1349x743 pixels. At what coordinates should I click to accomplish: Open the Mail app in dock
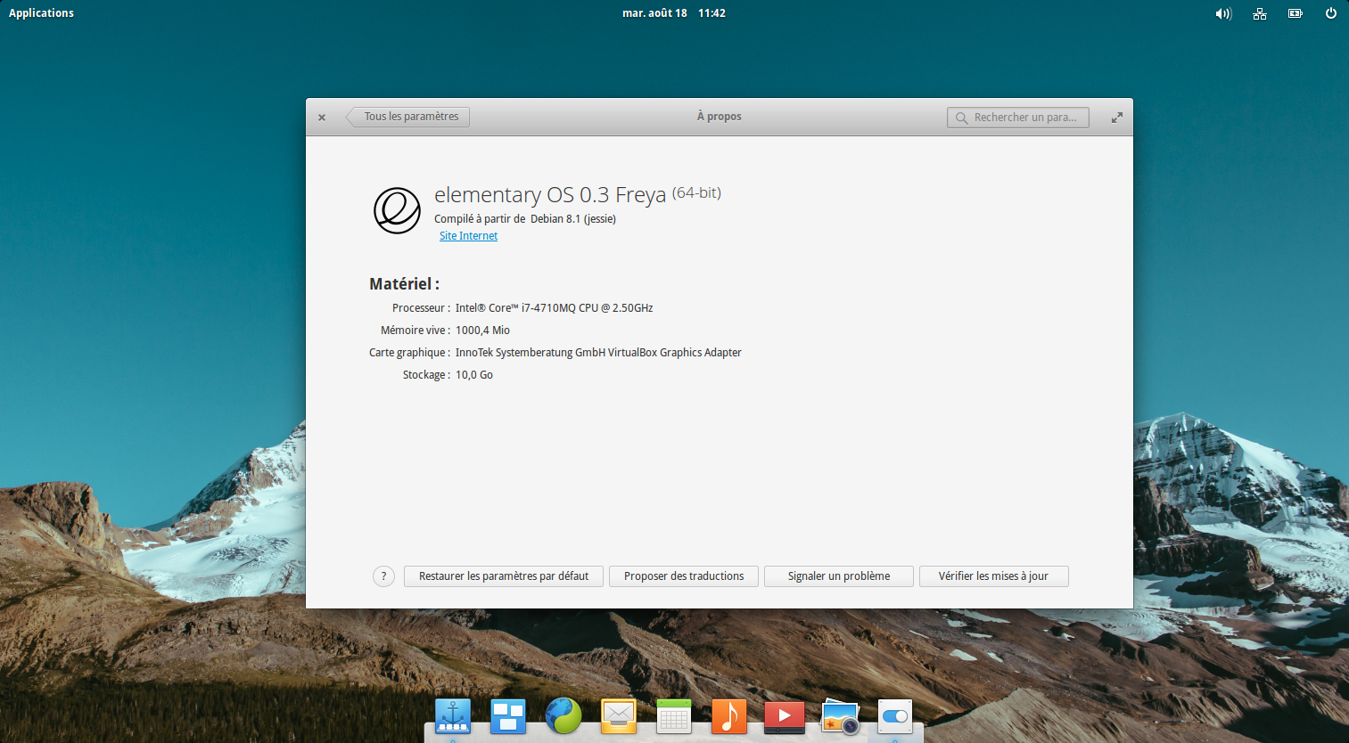click(x=619, y=716)
